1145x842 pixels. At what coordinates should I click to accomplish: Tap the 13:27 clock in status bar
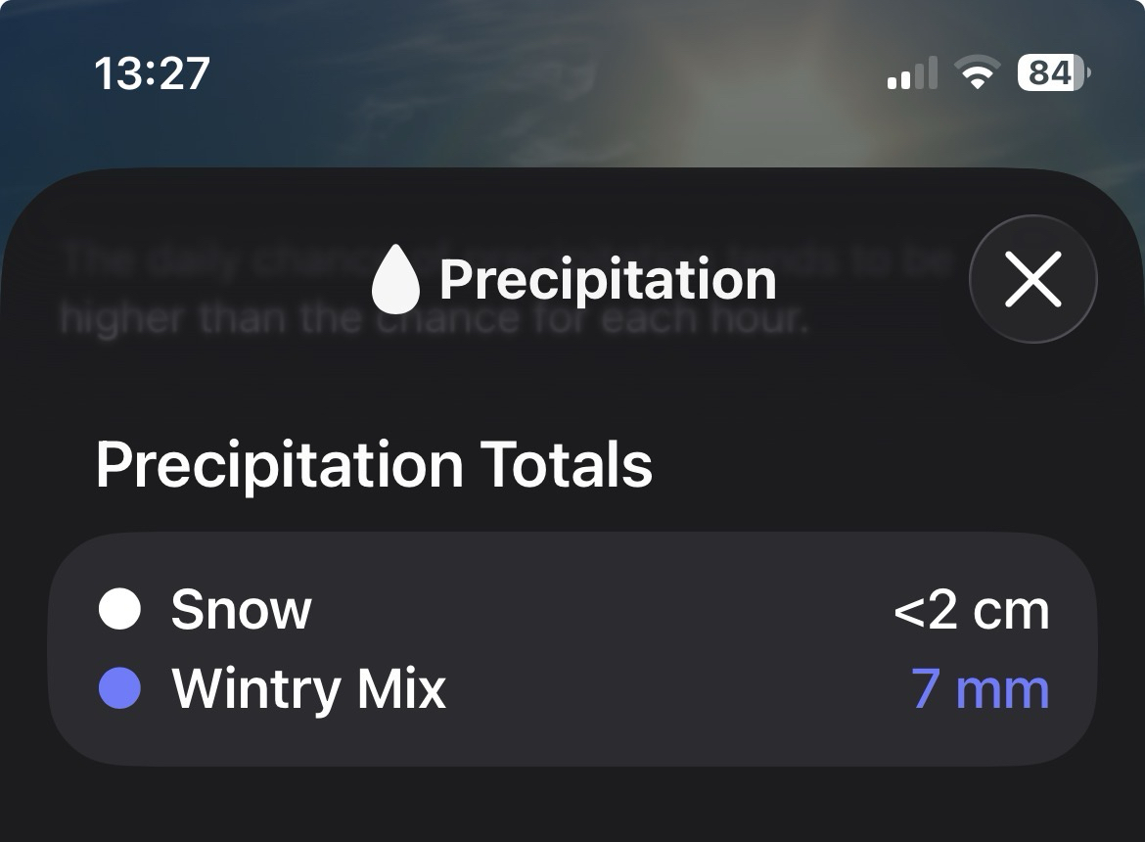152,73
